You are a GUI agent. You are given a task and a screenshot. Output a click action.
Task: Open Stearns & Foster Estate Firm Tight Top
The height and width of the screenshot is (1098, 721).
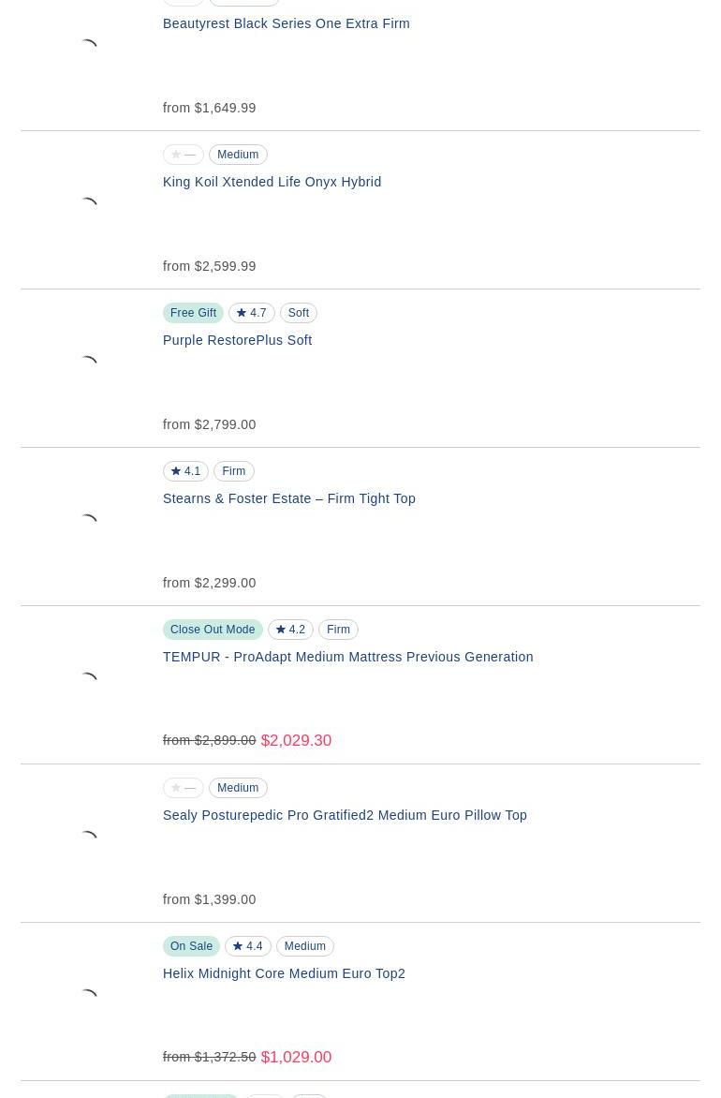pos(289,498)
